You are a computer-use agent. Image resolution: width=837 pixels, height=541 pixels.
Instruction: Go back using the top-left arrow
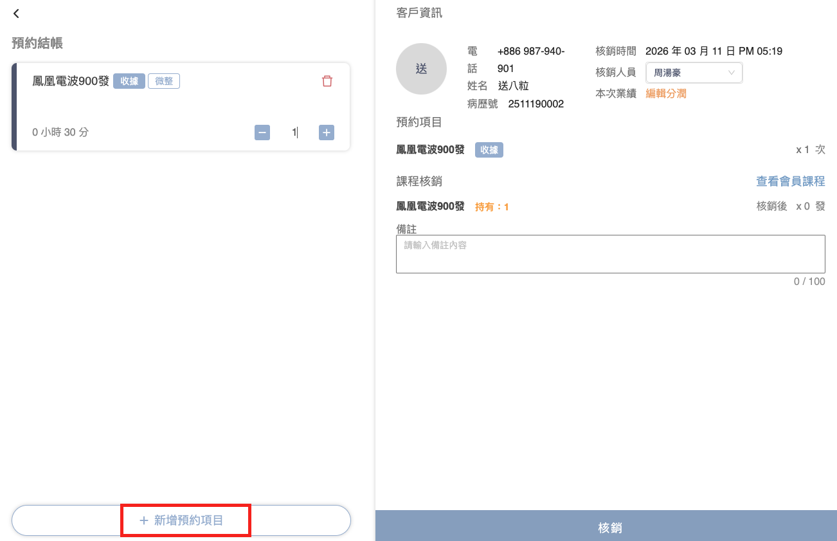(x=17, y=14)
